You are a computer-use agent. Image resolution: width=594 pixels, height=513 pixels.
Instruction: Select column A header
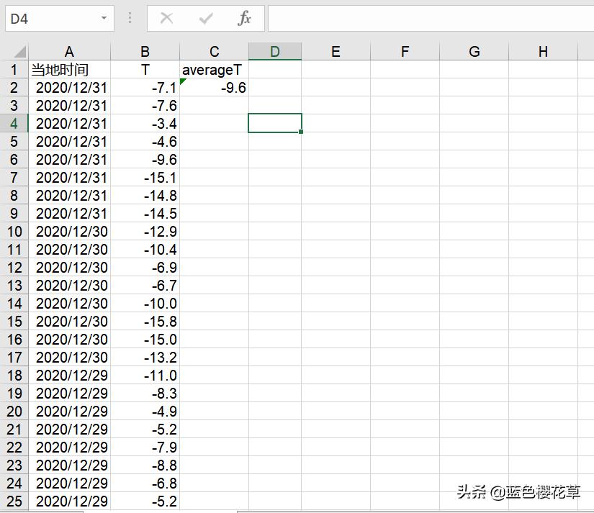pyautogui.click(x=69, y=51)
